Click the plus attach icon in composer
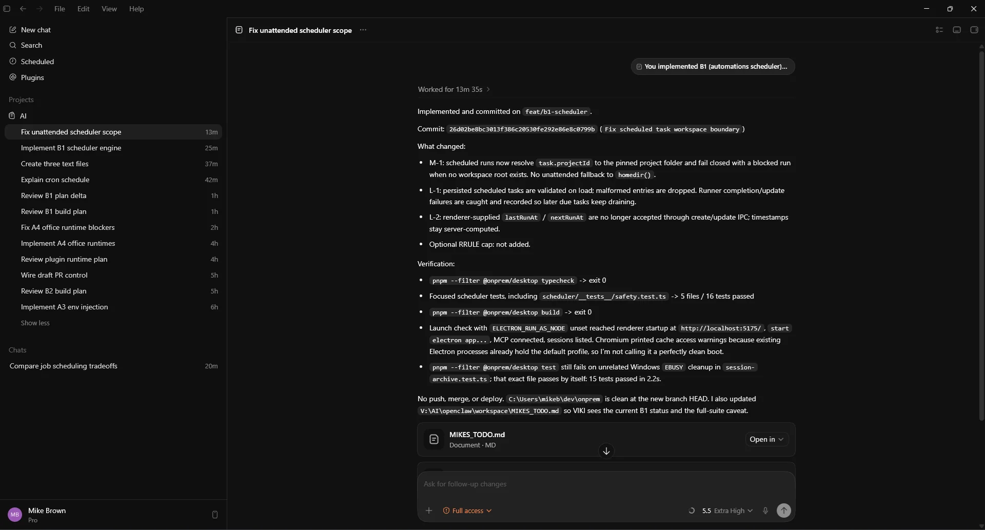Viewport: 985px width, 530px height. pos(429,511)
